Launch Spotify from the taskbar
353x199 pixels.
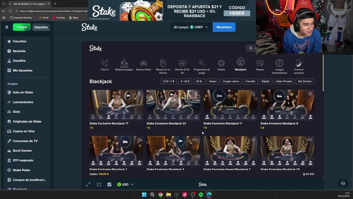point(201,195)
